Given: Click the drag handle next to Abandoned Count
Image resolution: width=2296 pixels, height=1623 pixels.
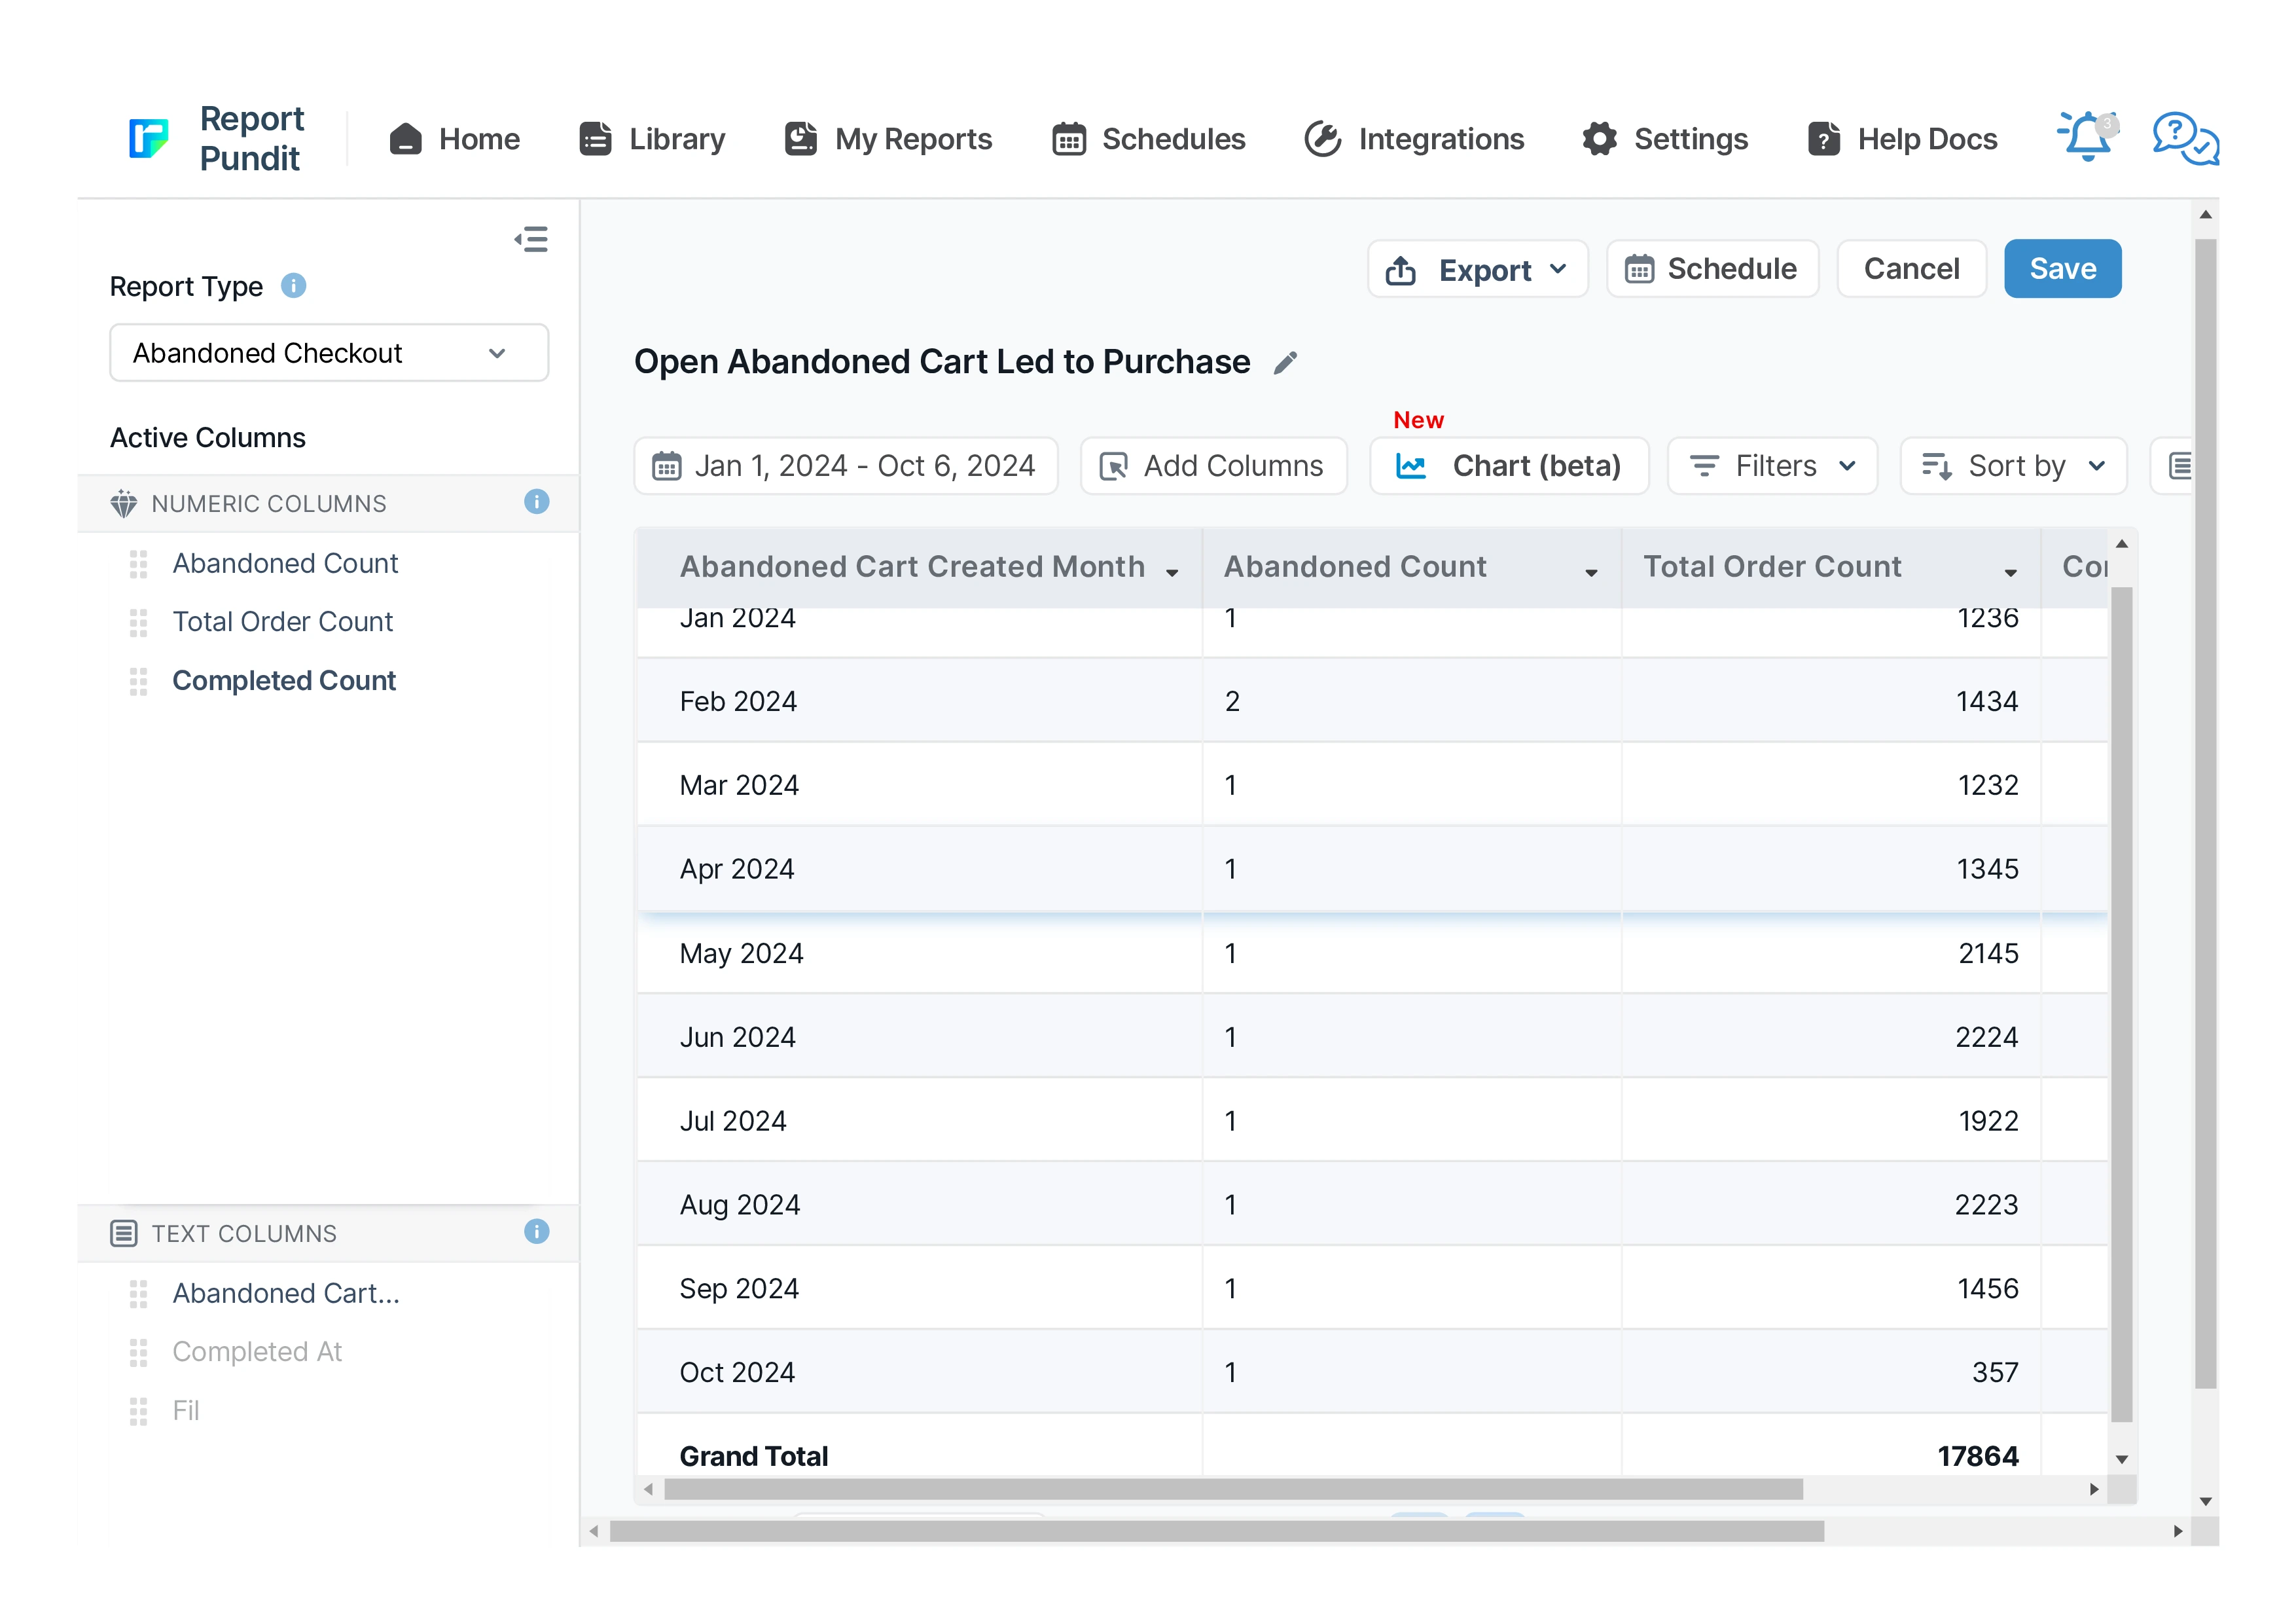Looking at the screenshot, I should (x=139, y=564).
